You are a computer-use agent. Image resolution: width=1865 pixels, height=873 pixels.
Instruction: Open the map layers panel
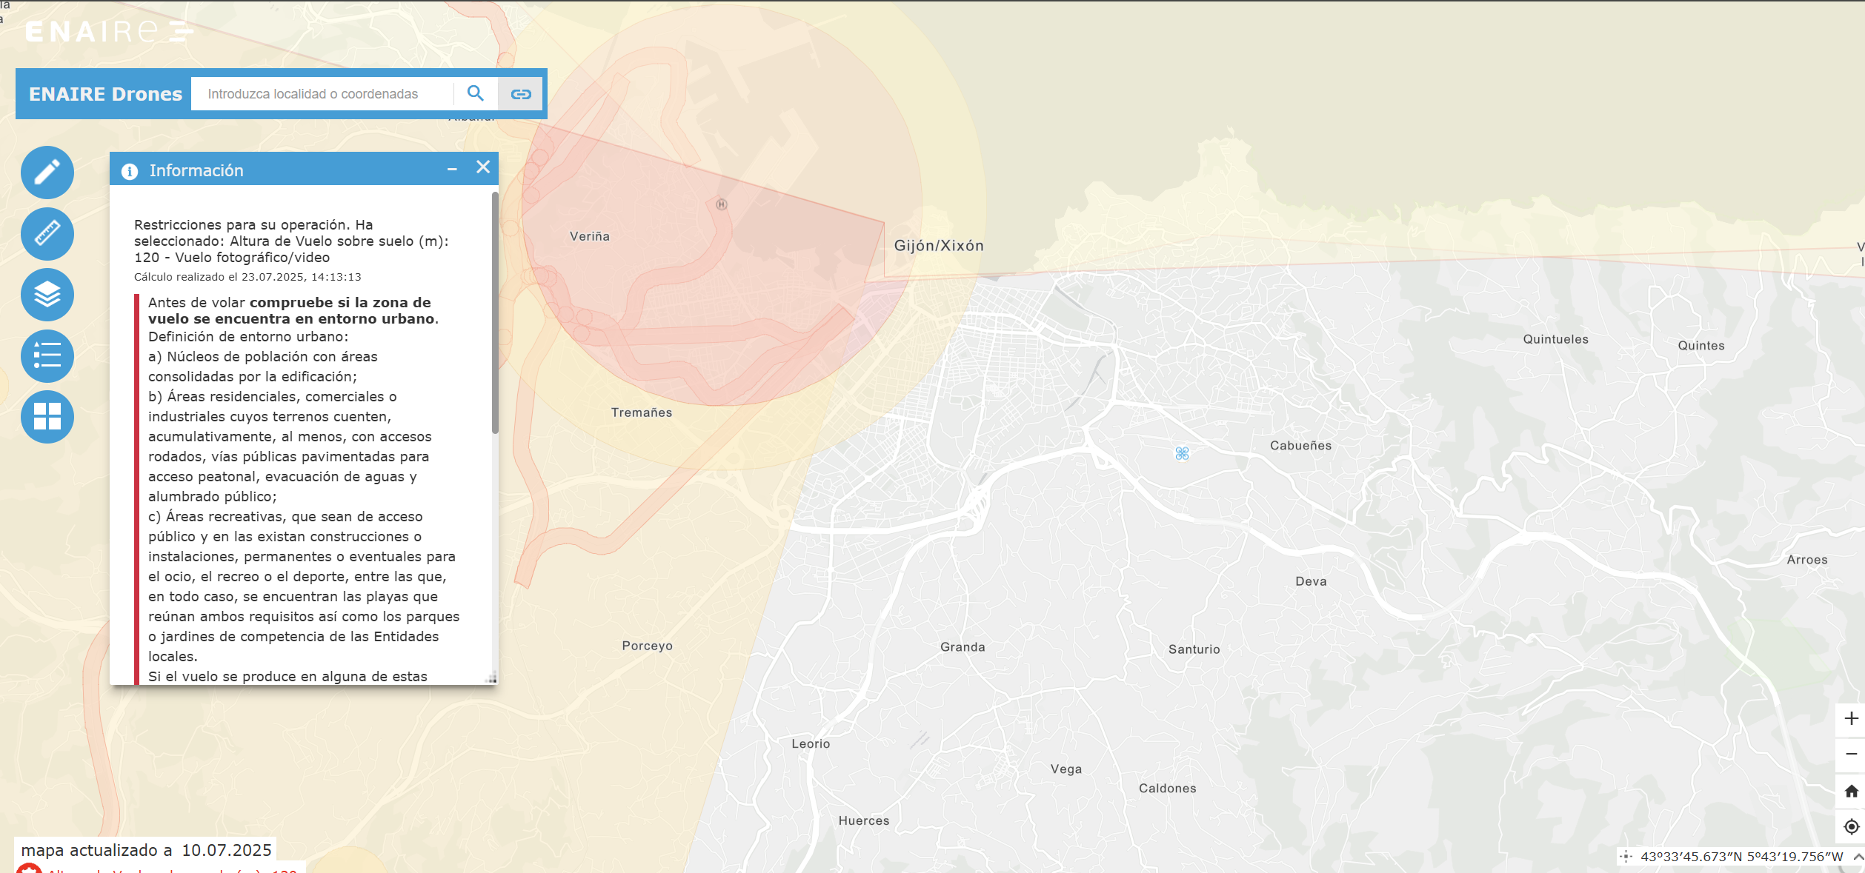point(47,295)
